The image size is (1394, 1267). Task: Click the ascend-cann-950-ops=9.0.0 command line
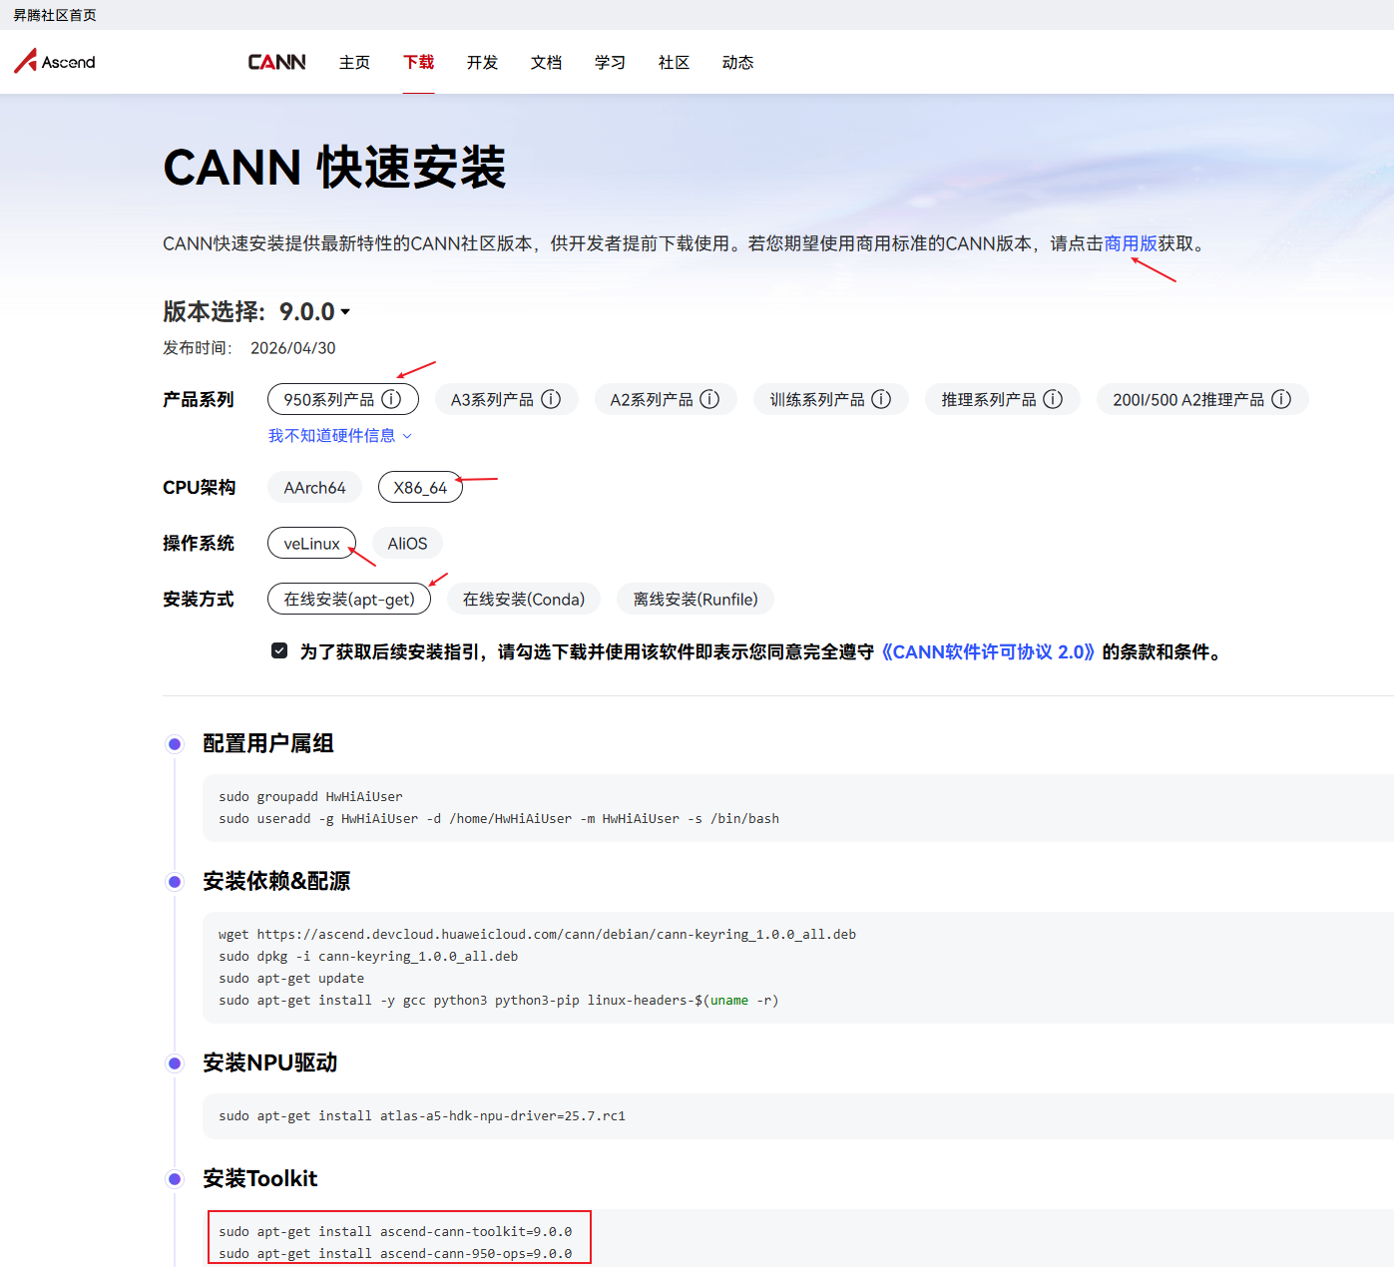[395, 1253]
